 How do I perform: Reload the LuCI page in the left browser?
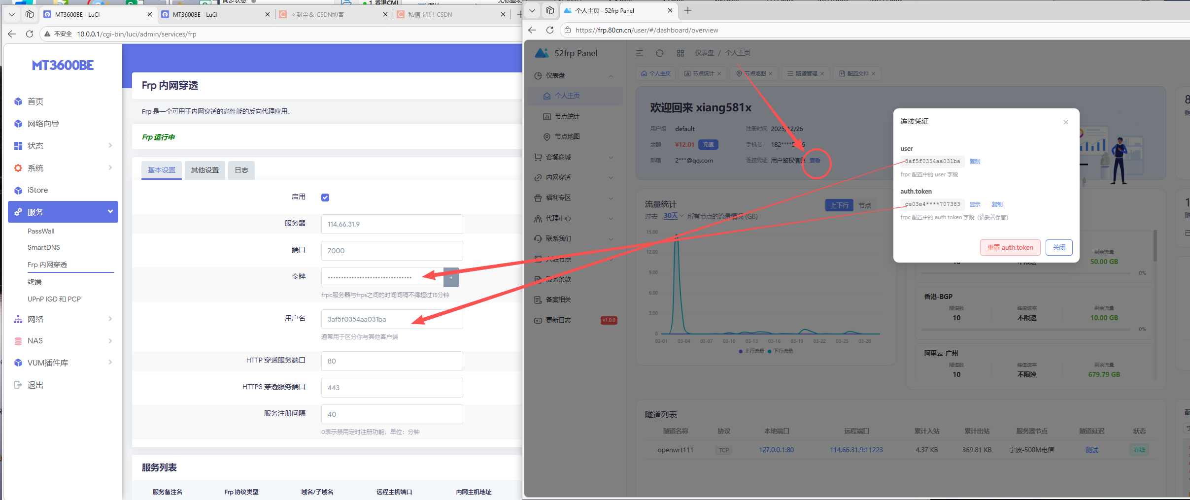(30, 34)
